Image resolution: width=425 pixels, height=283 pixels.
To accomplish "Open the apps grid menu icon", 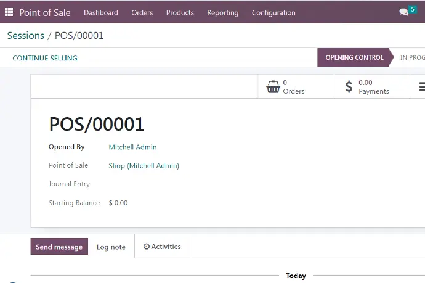I will point(9,12).
